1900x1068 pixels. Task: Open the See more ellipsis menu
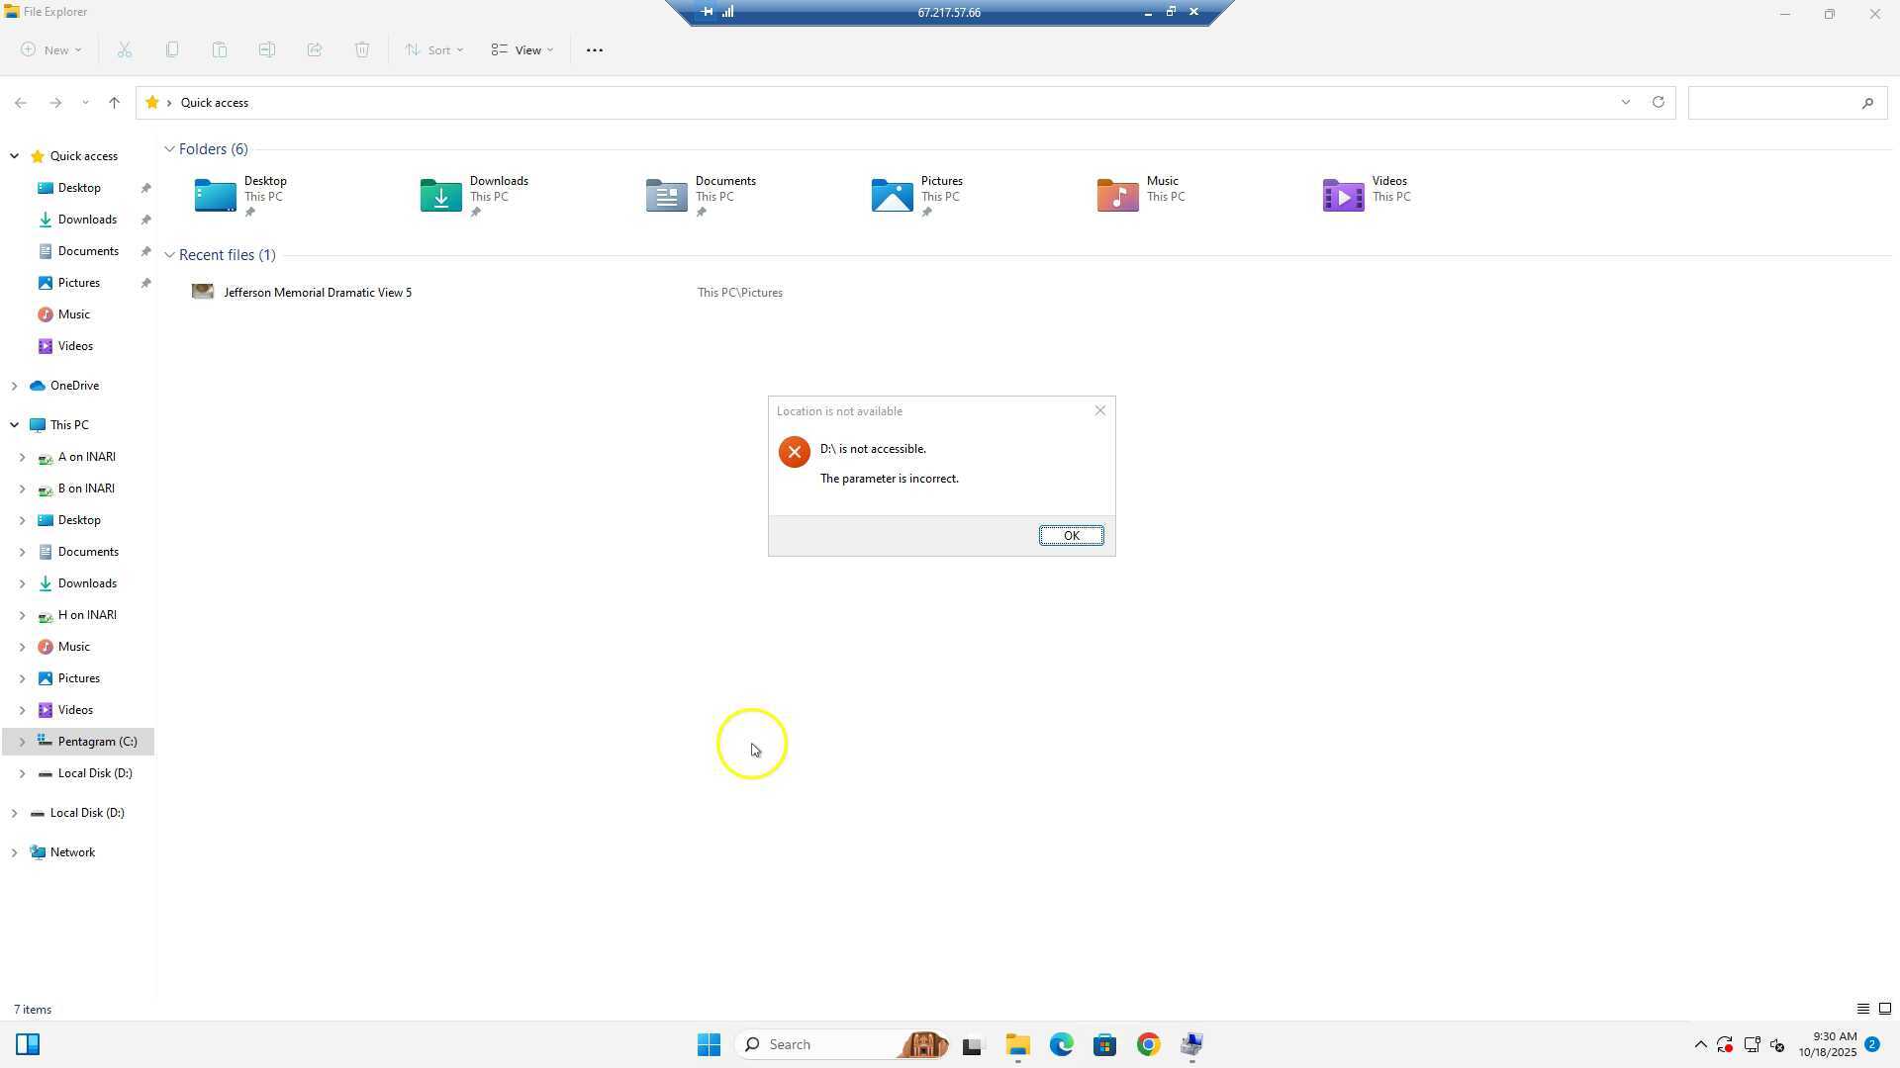(595, 49)
